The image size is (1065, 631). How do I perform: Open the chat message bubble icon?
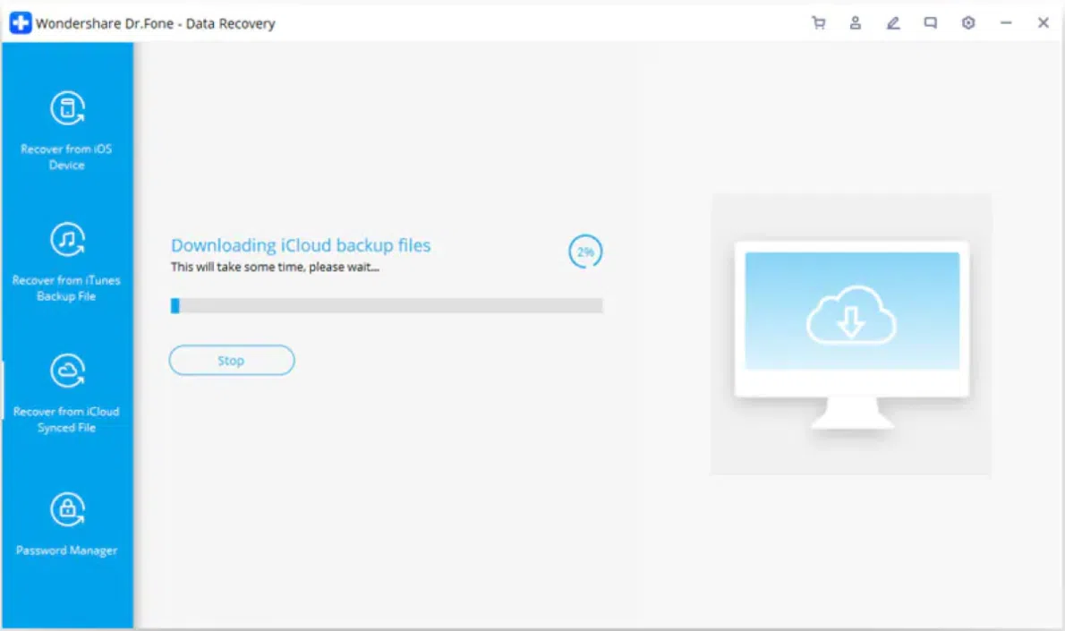click(931, 23)
